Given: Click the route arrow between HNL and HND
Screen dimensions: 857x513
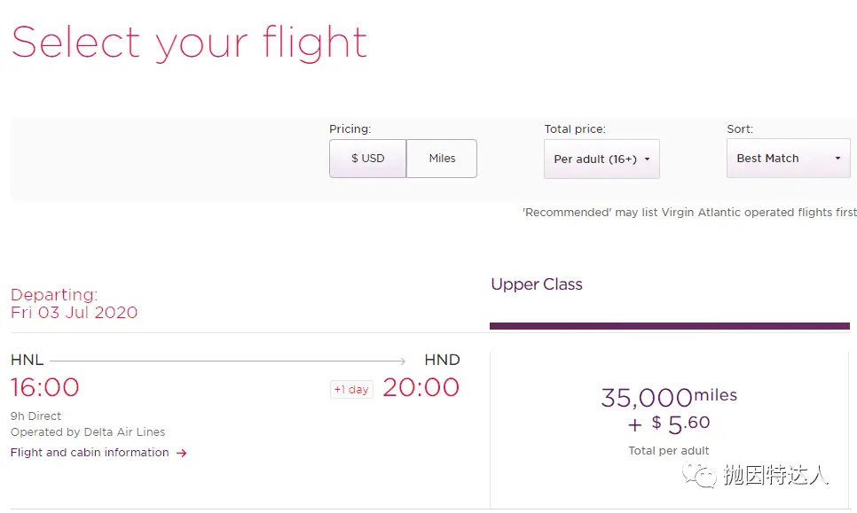Looking at the screenshot, I should coord(228,361).
